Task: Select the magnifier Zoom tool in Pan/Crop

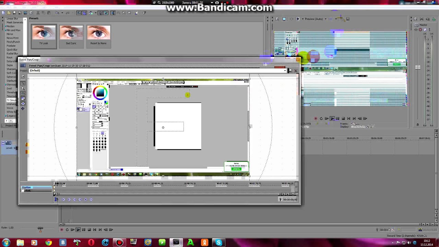Action: (x=23, y=88)
